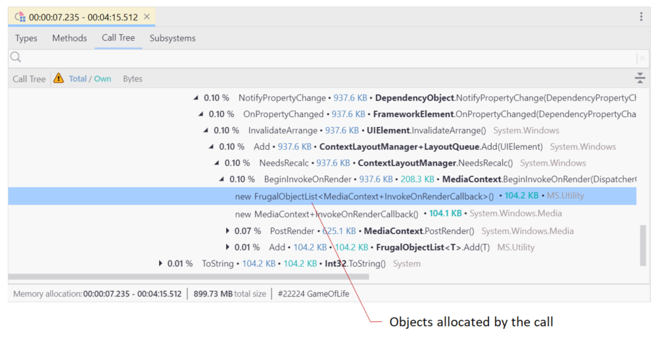
Task: Click the memory snapshot icon on time-range tab
Action: (20, 17)
